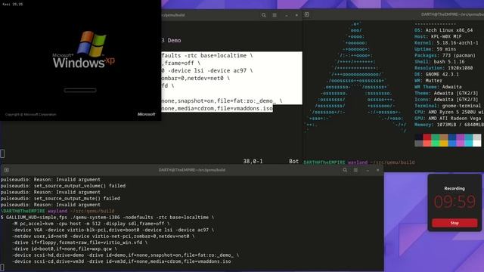The height and width of the screenshot is (272, 484).
Task: Click the Windows XP flag logo
Action: coord(92,44)
